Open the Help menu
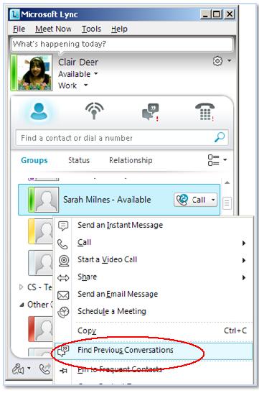 point(119,29)
